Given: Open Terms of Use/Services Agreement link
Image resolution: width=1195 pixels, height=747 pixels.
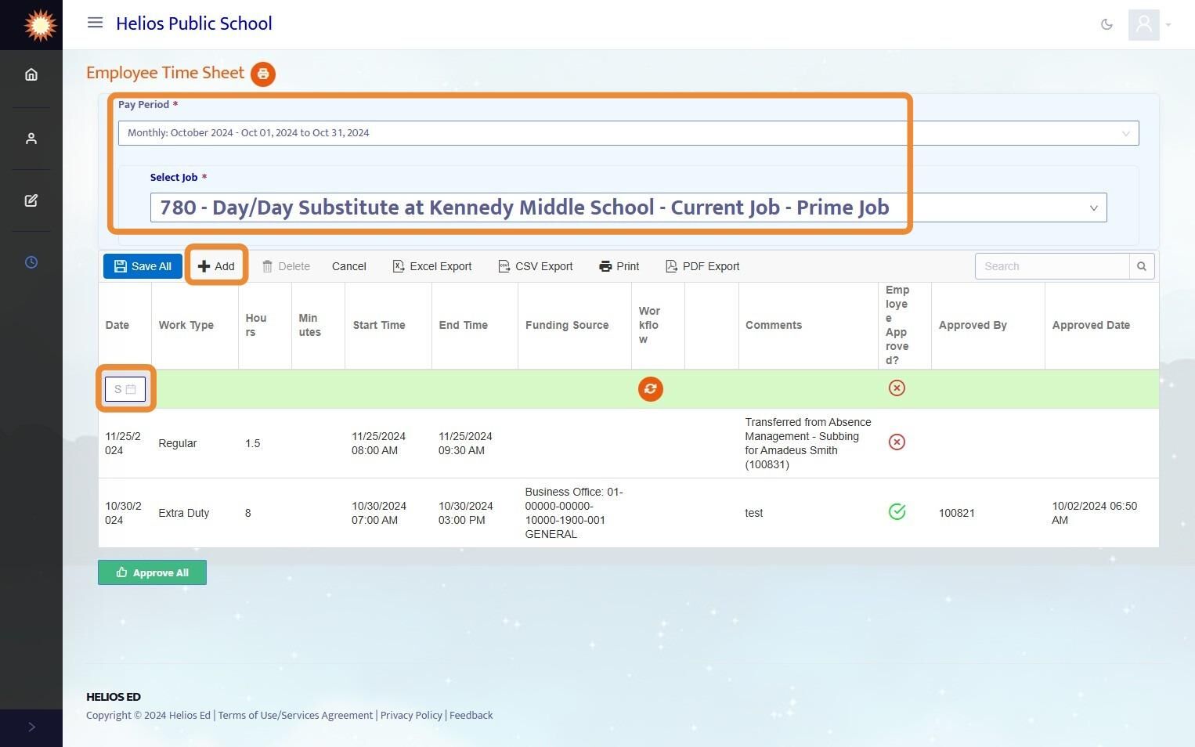Looking at the screenshot, I should click(x=295, y=715).
